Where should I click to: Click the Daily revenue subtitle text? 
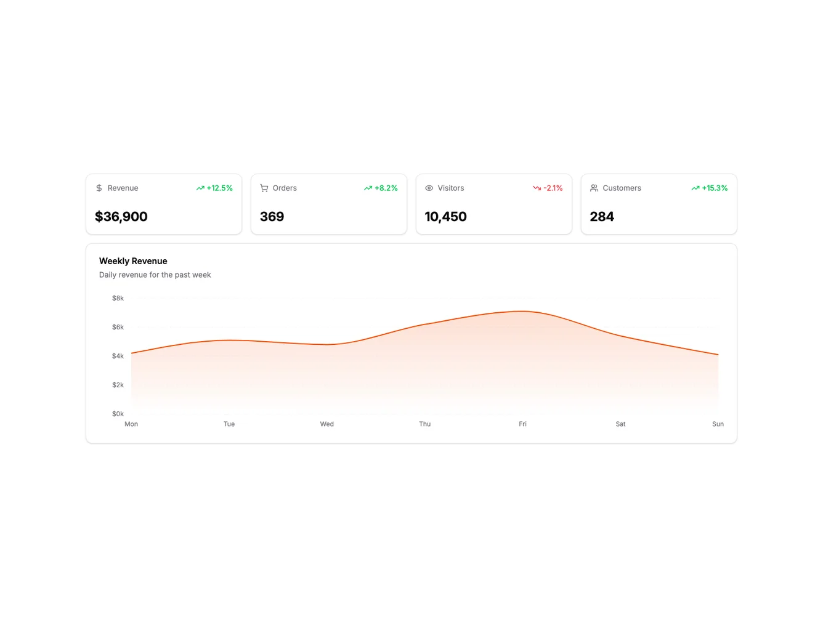coord(155,275)
